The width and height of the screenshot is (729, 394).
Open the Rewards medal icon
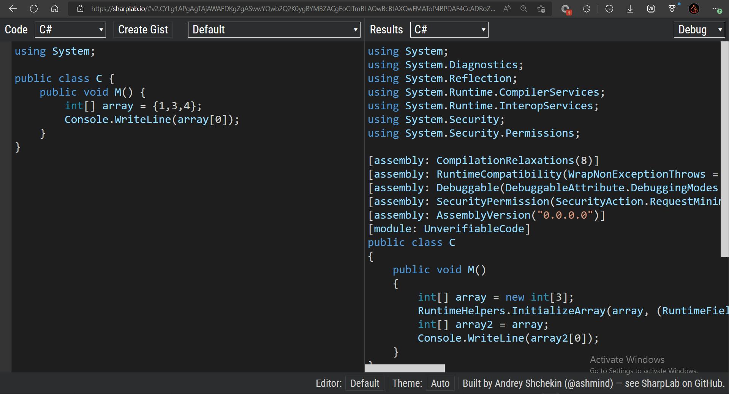(672, 8)
